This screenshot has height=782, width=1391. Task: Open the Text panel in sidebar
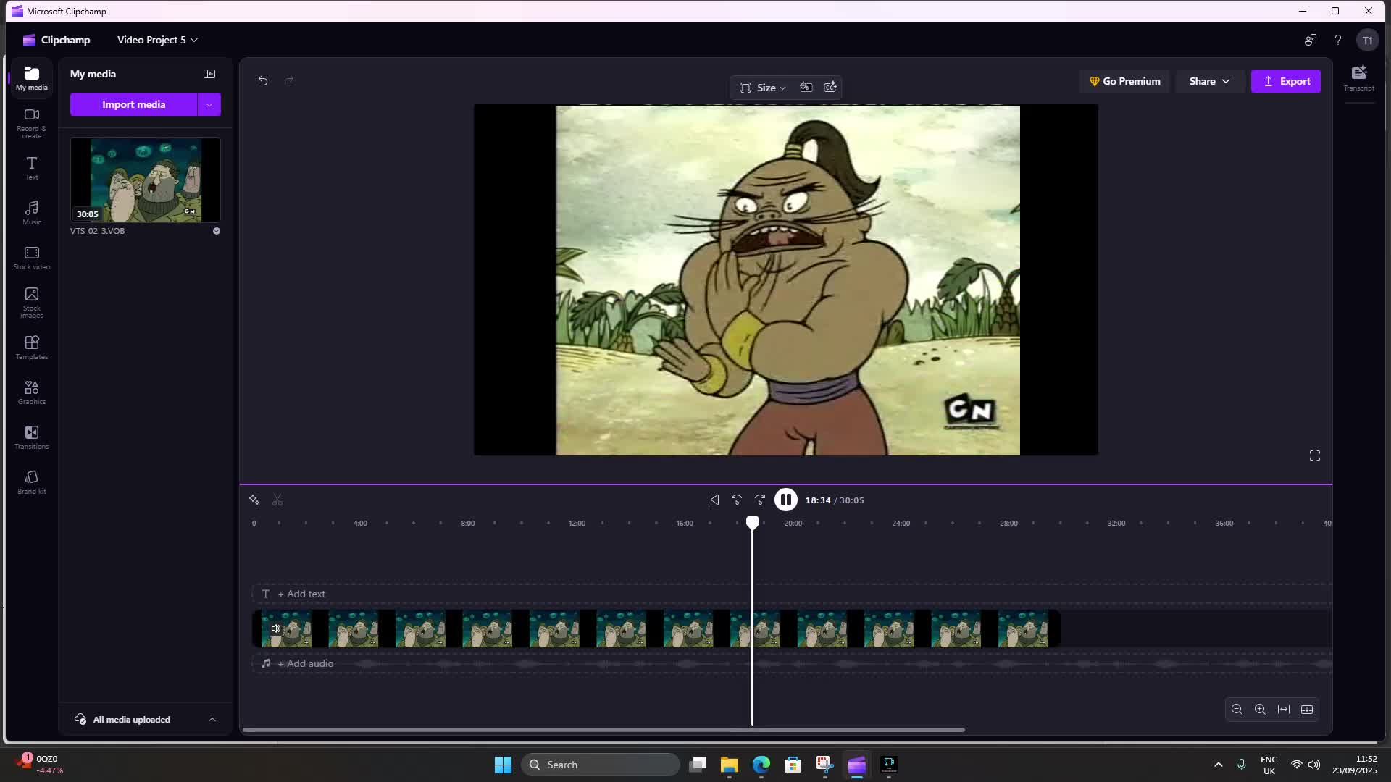(31, 168)
